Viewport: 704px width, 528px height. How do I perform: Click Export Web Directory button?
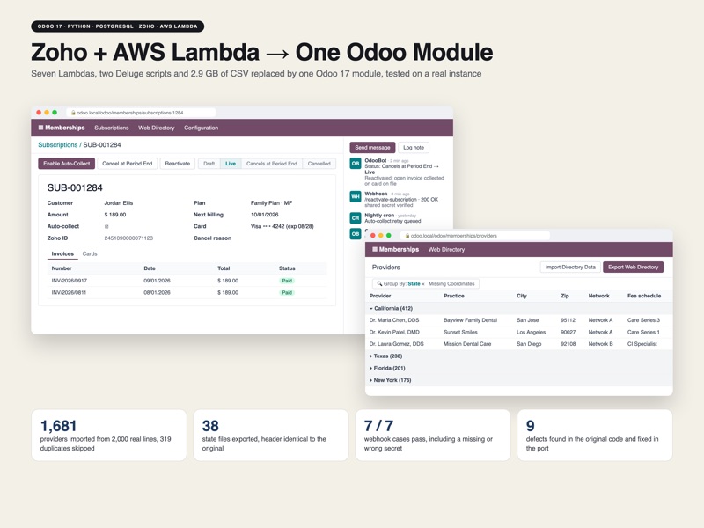pos(633,268)
